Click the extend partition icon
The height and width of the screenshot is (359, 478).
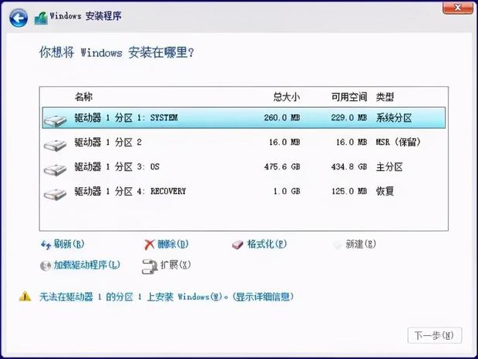coord(150,267)
